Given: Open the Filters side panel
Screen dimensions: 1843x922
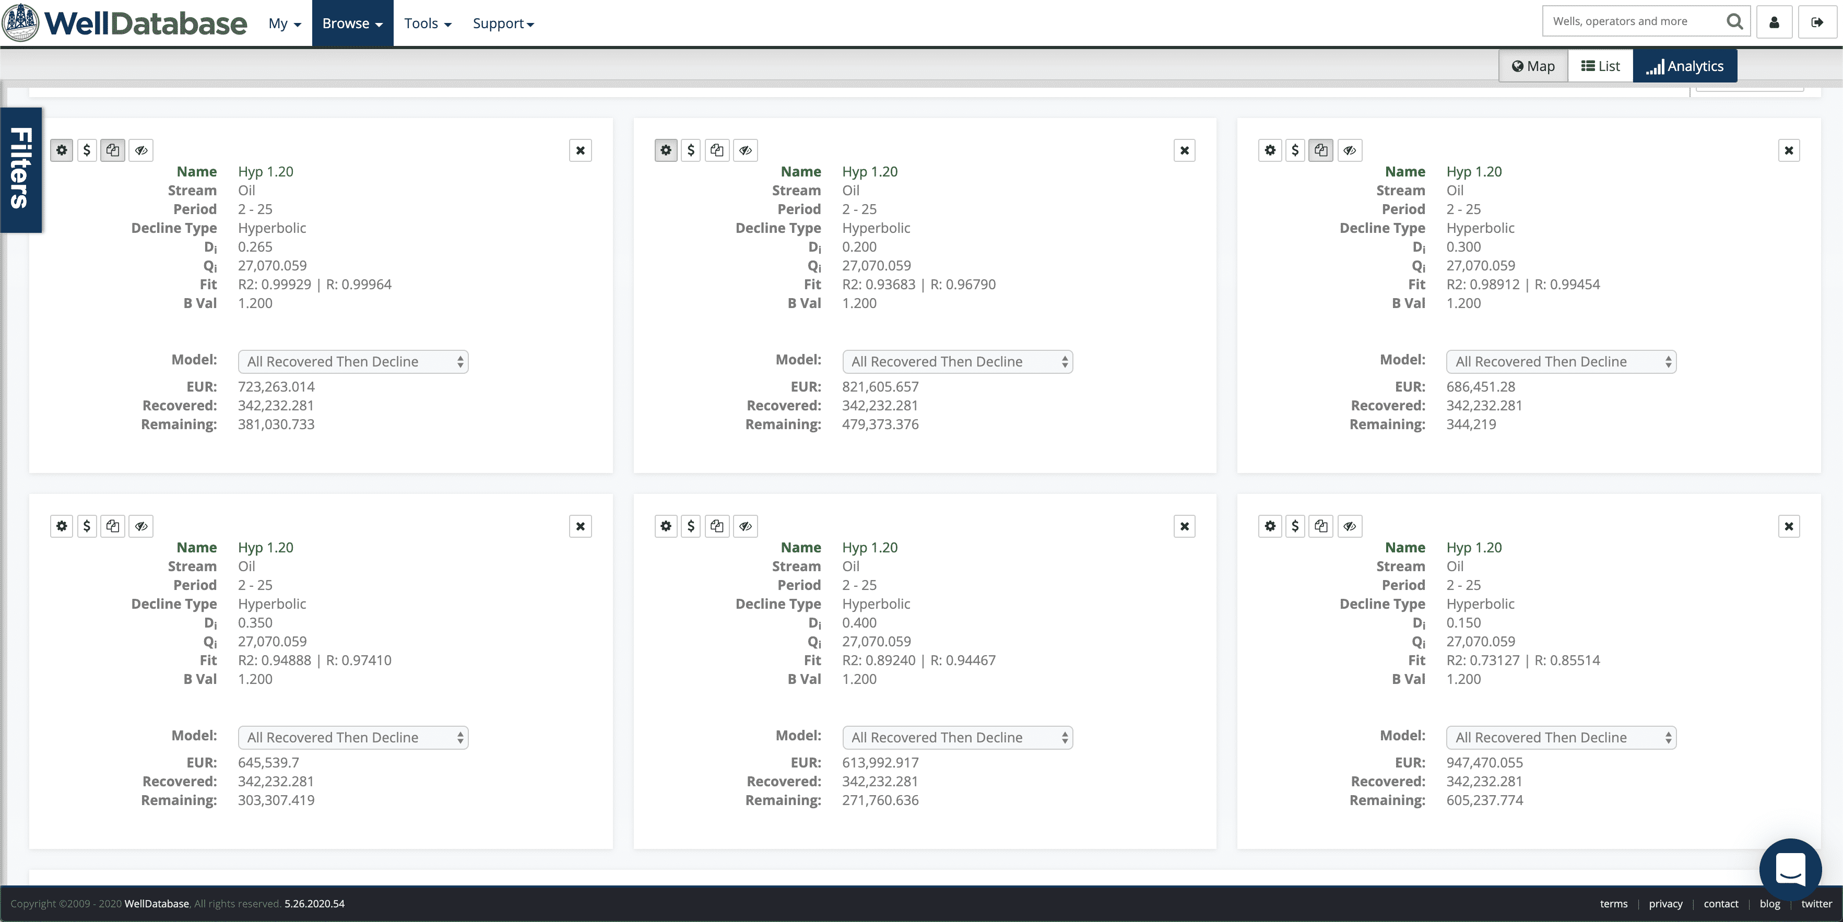Looking at the screenshot, I should (x=21, y=170).
